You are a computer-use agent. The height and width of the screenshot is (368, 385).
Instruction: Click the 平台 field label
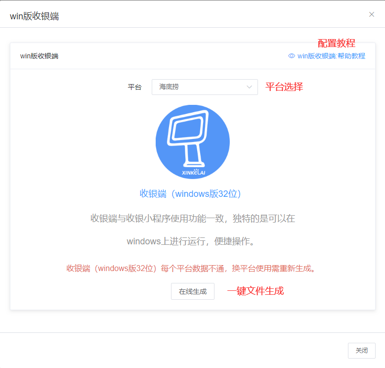coord(134,87)
